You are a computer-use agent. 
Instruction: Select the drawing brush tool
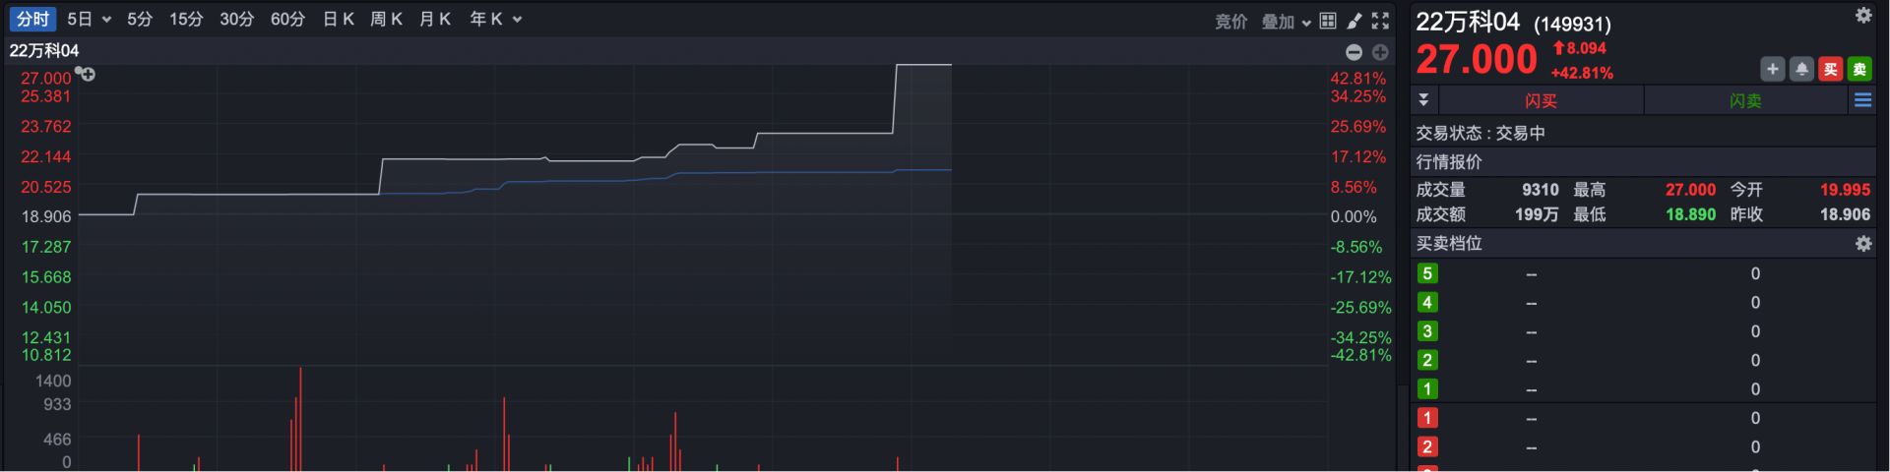tap(1354, 21)
